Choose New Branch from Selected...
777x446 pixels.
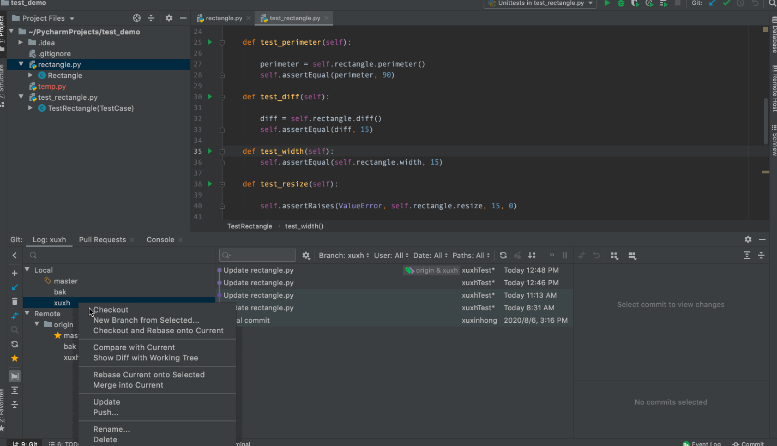click(146, 320)
